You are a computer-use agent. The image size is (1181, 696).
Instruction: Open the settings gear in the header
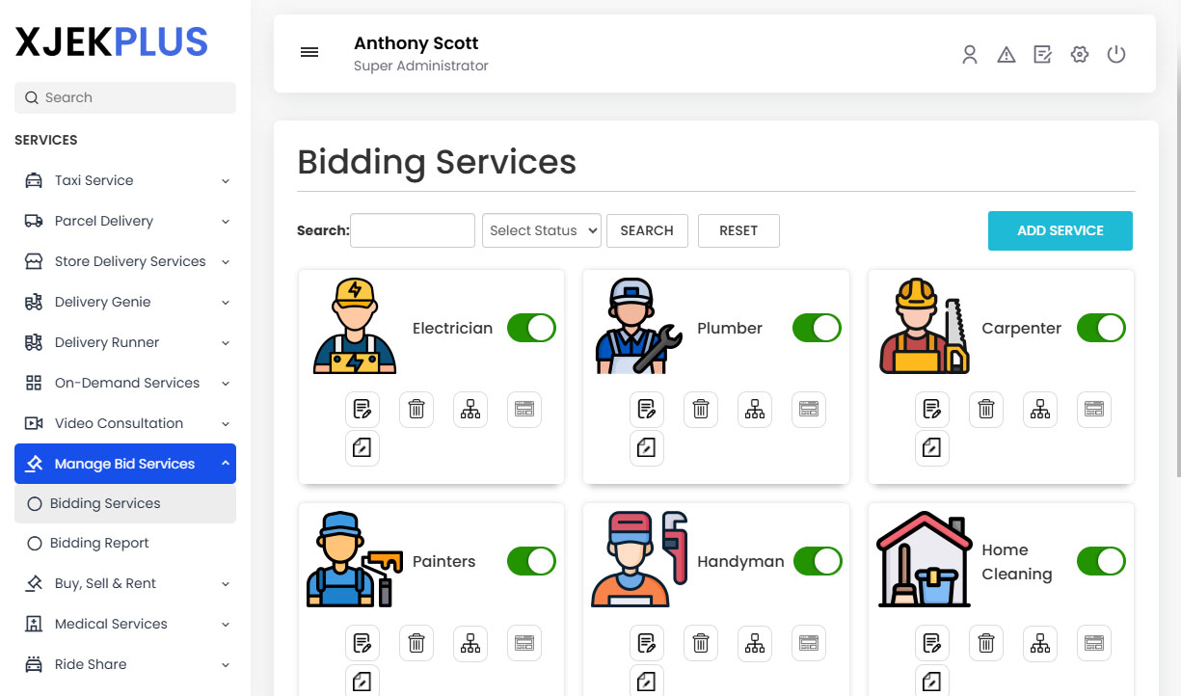pos(1079,55)
